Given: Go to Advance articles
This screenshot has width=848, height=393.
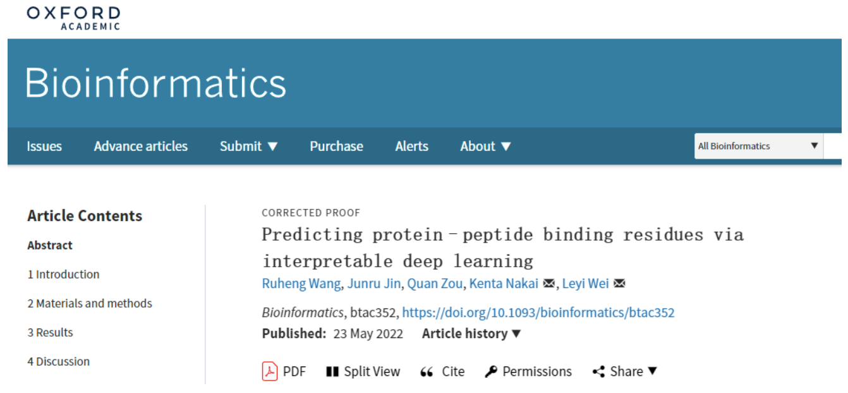Looking at the screenshot, I should click(x=141, y=146).
